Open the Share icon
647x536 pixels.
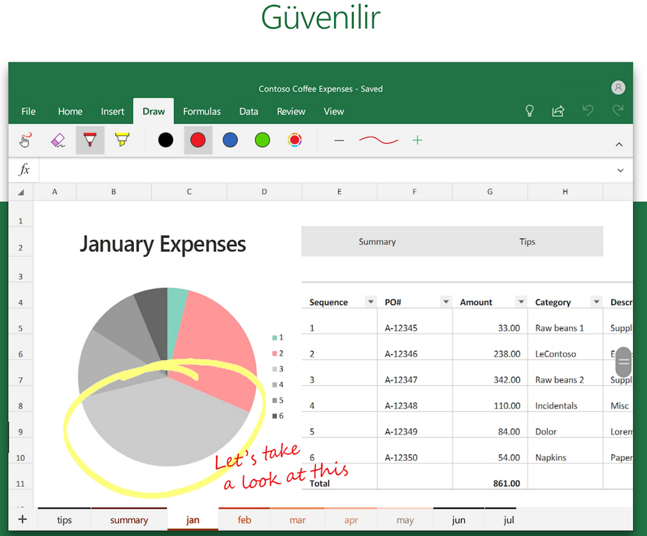558,111
